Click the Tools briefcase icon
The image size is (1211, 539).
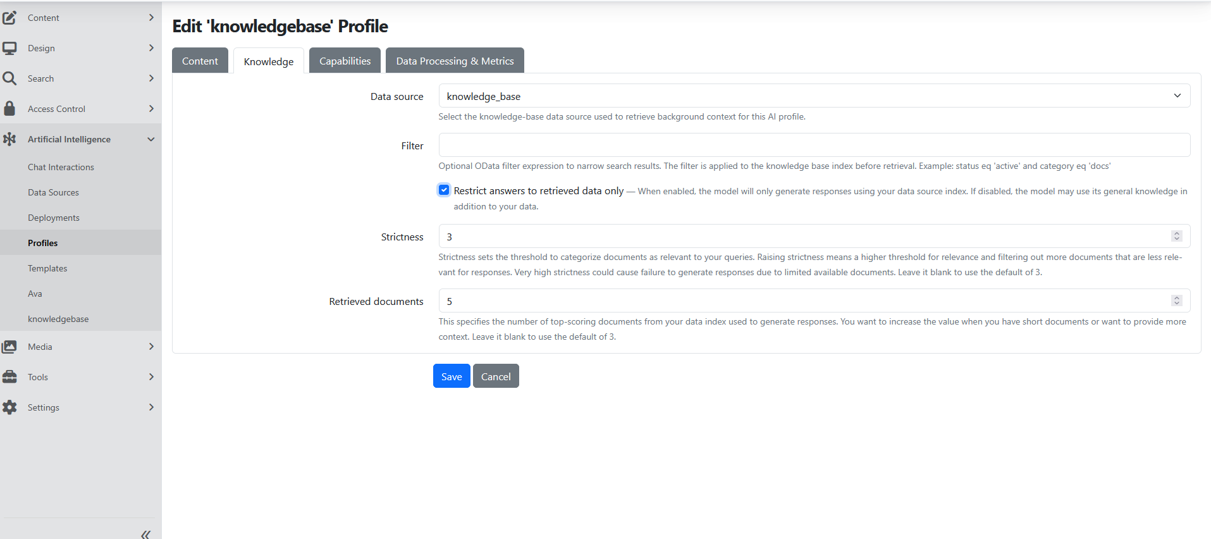(x=9, y=377)
